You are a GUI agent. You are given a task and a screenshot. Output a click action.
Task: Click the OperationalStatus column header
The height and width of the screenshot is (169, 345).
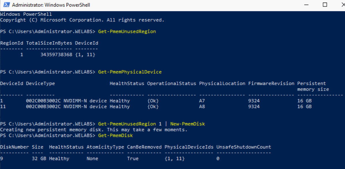click(171, 83)
